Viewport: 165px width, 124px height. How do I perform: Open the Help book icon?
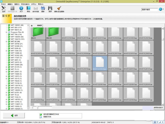[x=28, y=8]
